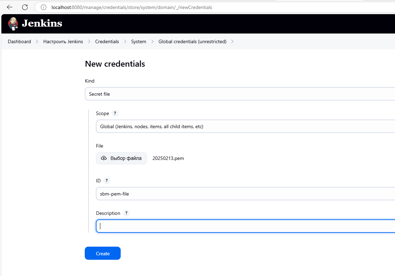This screenshot has height=276, width=395.
Task: Click the Jenkins butler logo icon
Action: click(x=13, y=23)
